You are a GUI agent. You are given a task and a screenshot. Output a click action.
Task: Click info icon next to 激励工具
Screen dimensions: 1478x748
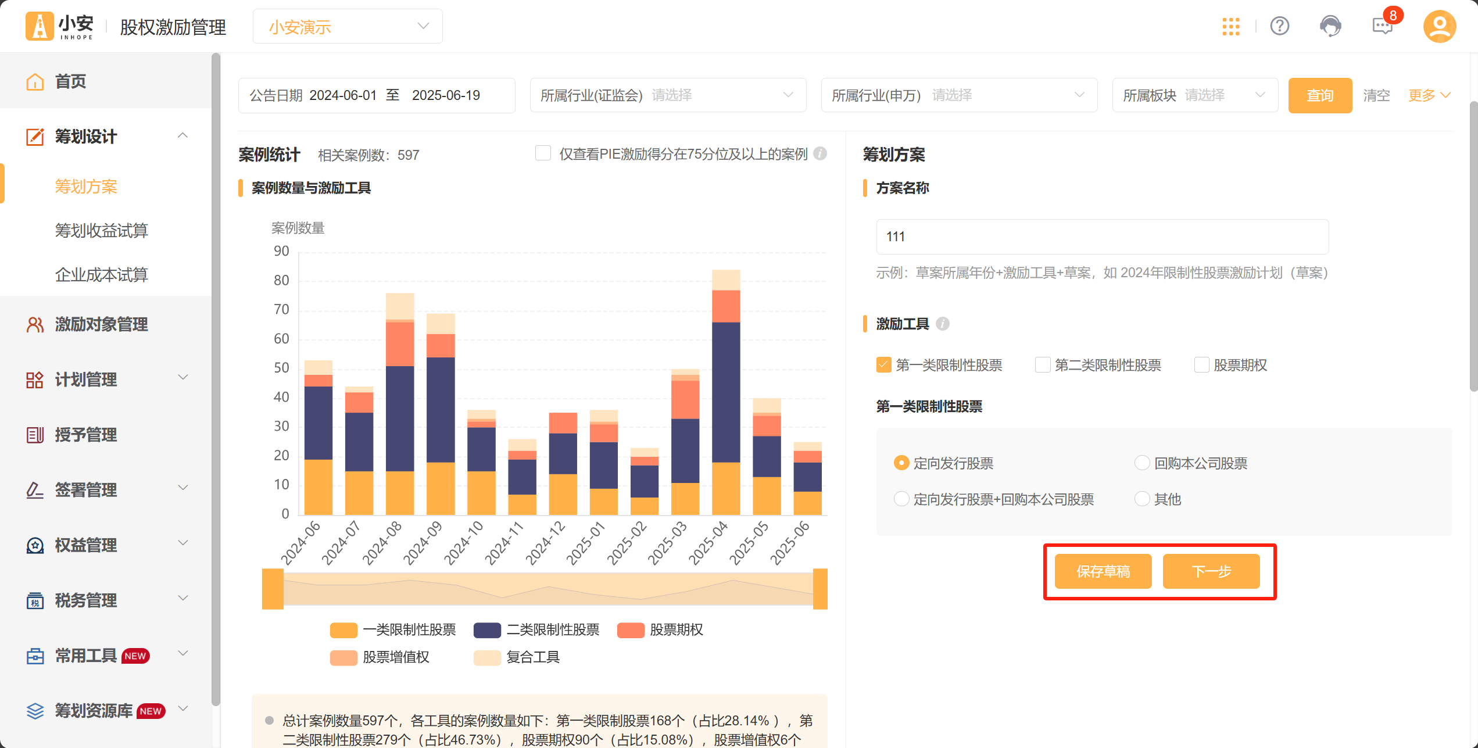tap(943, 324)
